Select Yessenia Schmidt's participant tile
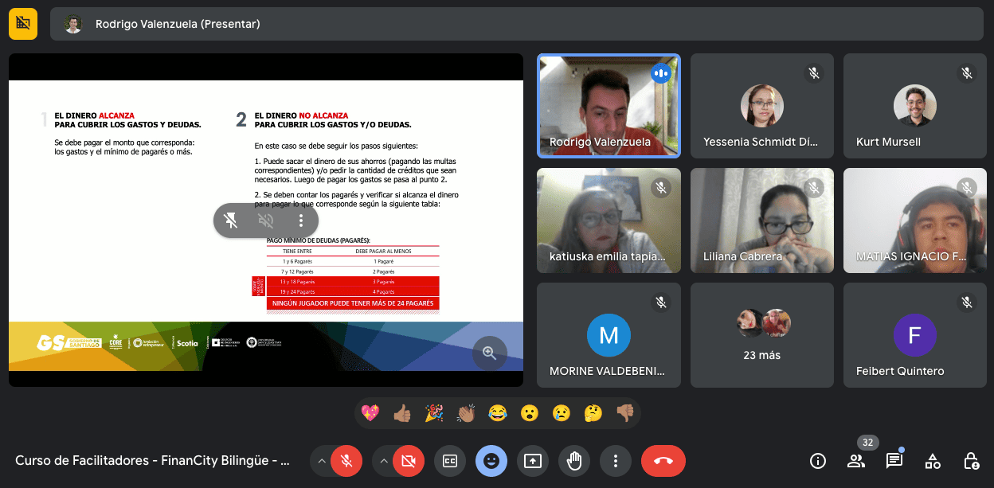The width and height of the screenshot is (994, 488). coord(762,106)
